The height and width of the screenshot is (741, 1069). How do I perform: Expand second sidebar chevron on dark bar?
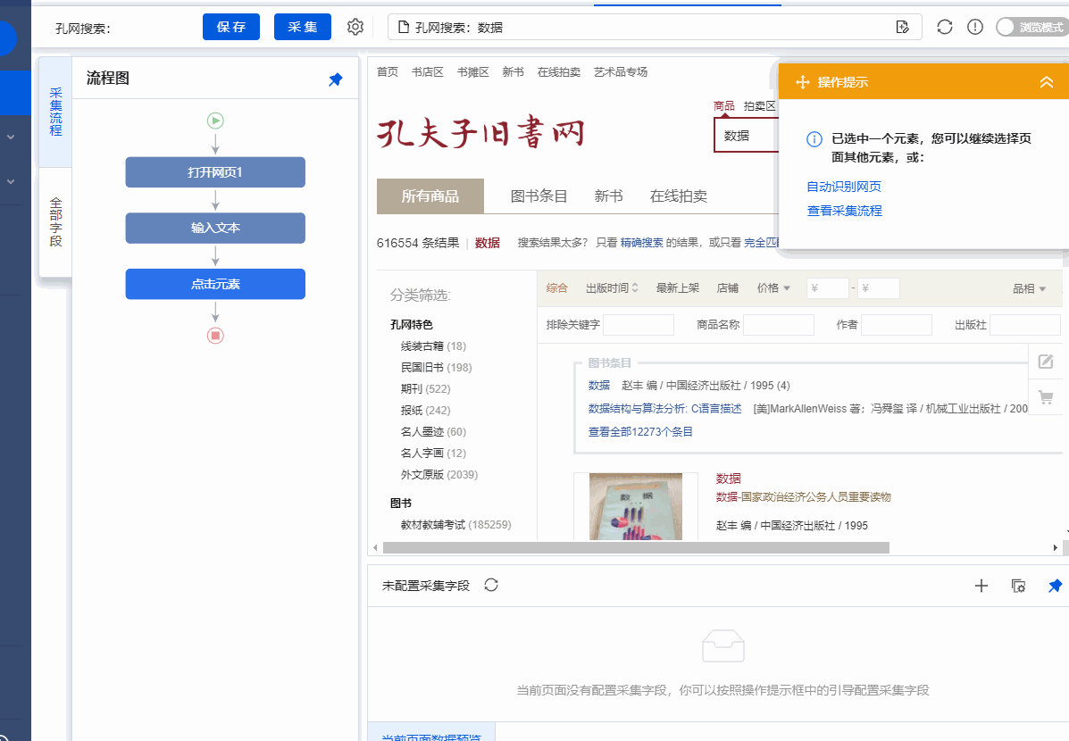[x=11, y=182]
